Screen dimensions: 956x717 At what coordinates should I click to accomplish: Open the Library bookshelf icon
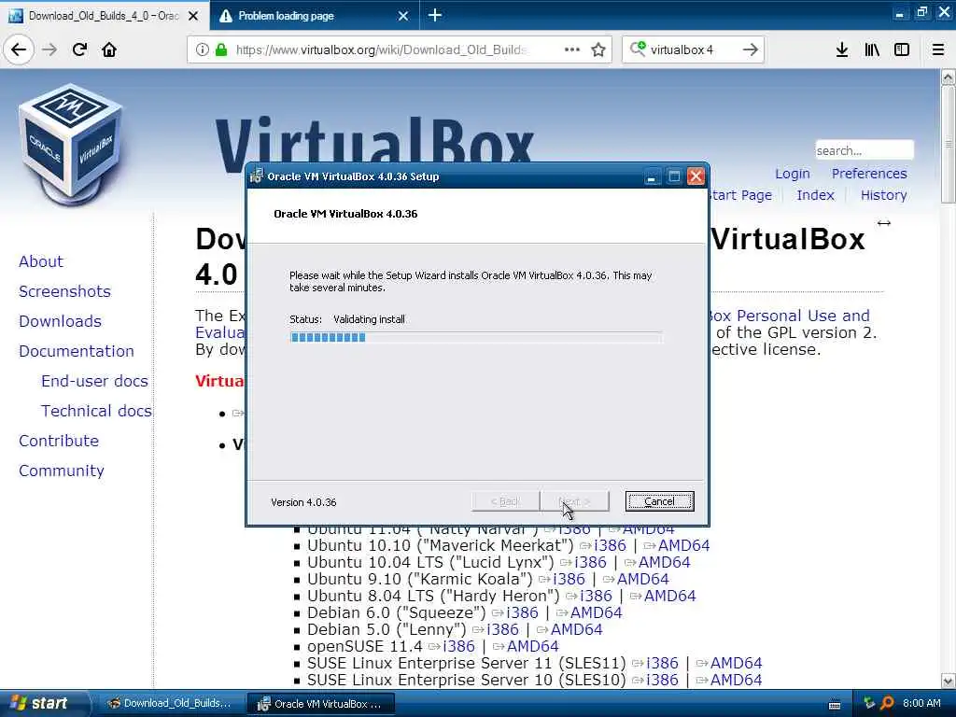pyautogui.click(x=872, y=49)
